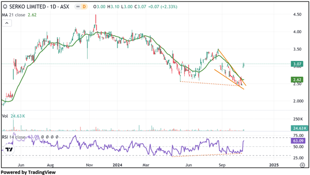Image resolution: width=310 pixels, height=175 pixels.
Task: Click the high price H3.10 value
Action: pyautogui.click(x=113, y=7)
